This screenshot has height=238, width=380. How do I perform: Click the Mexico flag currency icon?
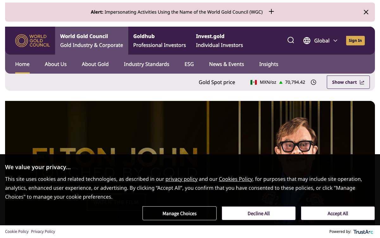pyautogui.click(x=254, y=82)
